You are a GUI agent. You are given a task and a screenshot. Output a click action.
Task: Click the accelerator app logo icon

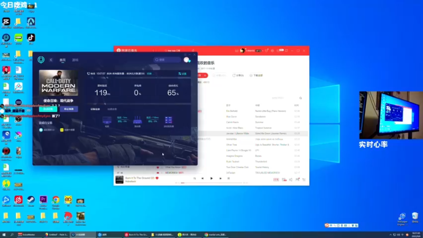(x=41, y=60)
